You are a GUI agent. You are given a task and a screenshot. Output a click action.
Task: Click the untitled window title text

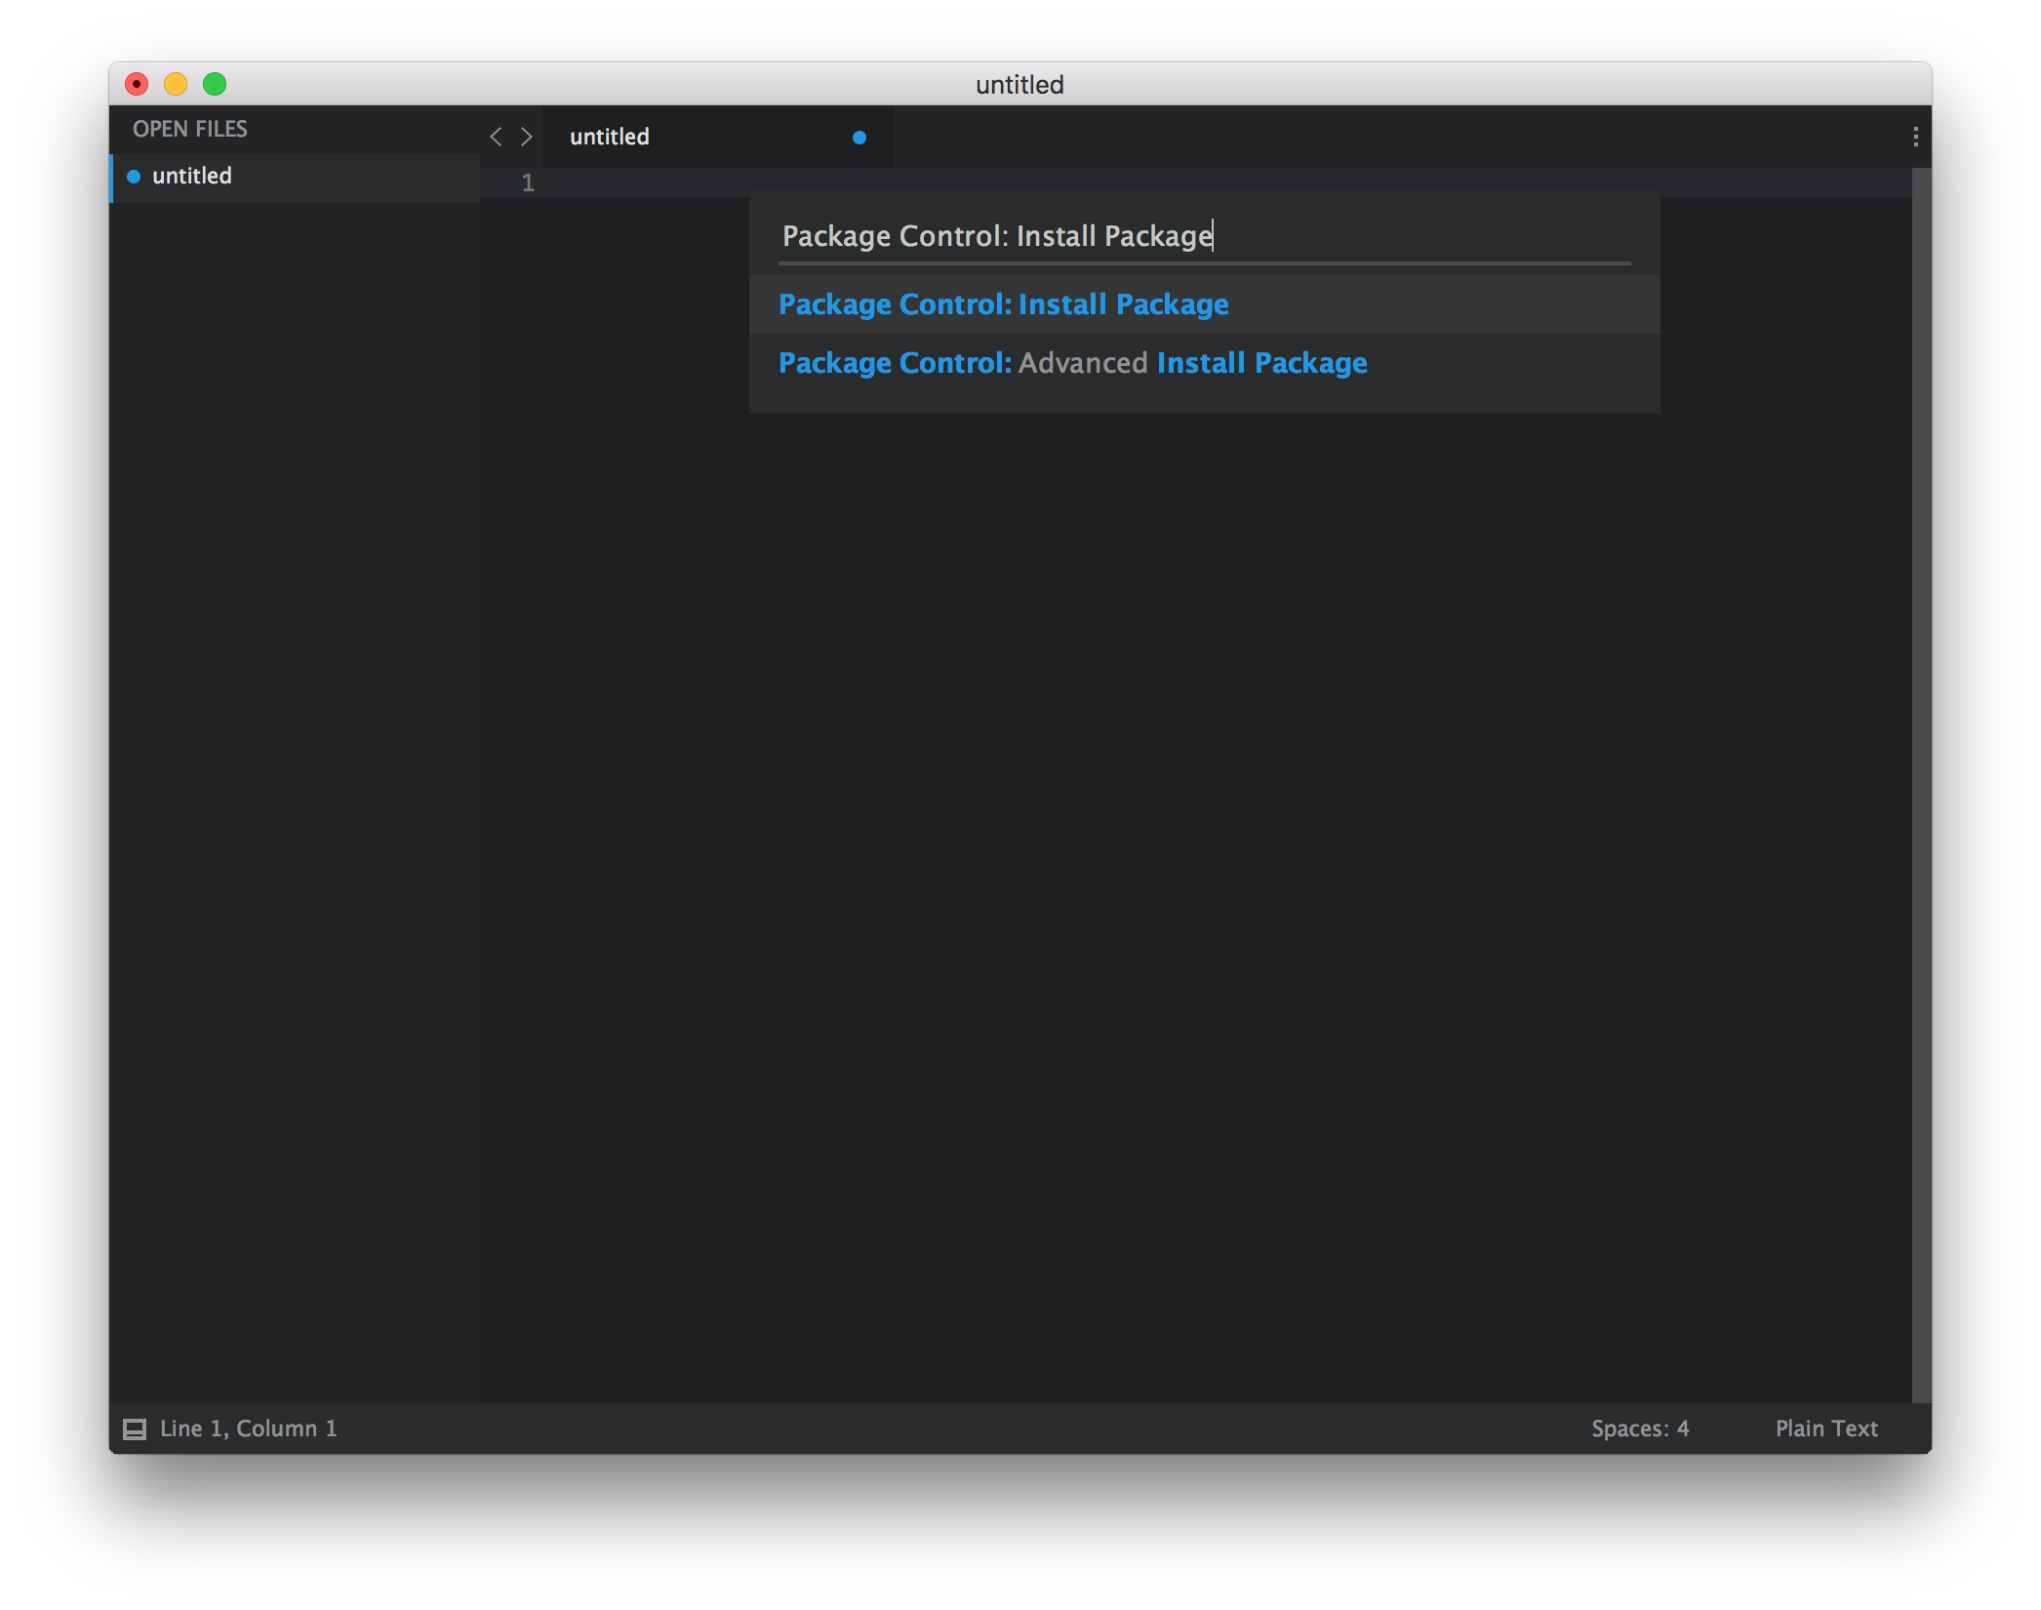(x=1019, y=85)
